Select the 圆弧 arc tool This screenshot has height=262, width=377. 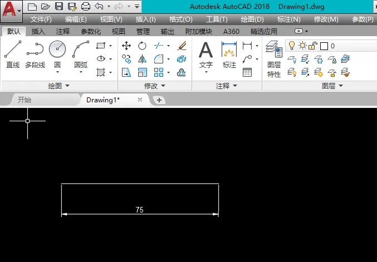pos(81,53)
